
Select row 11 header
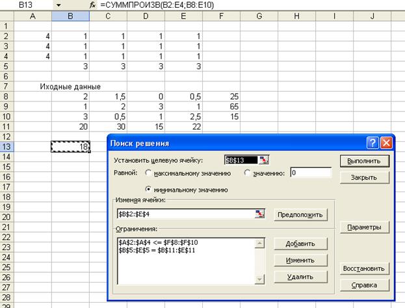point(7,127)
